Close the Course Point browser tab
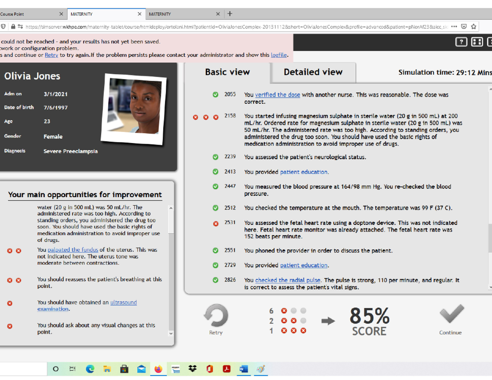The width and height of the screenshot is (492, 380). (61, 14)
